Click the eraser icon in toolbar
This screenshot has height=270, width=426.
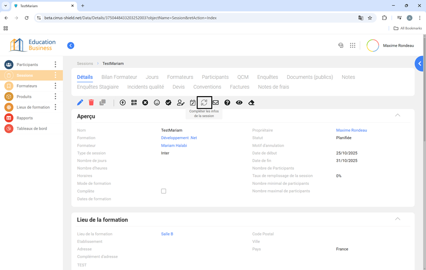251,102
